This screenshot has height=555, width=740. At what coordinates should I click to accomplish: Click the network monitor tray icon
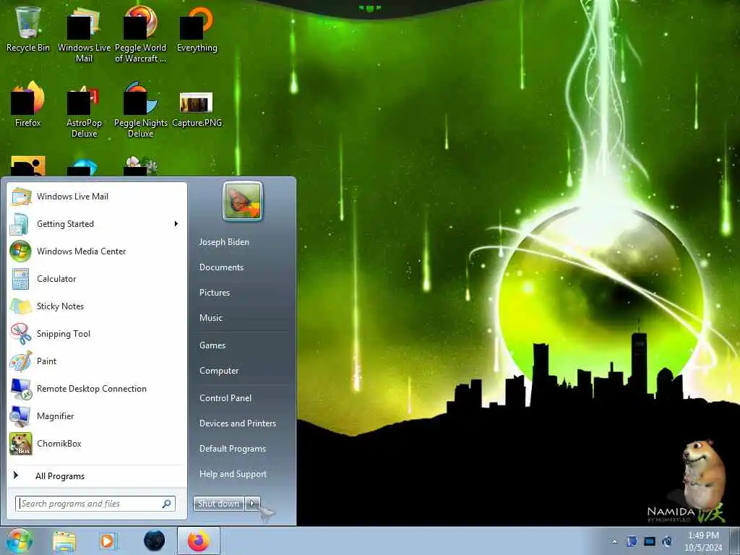coord(650,541)
